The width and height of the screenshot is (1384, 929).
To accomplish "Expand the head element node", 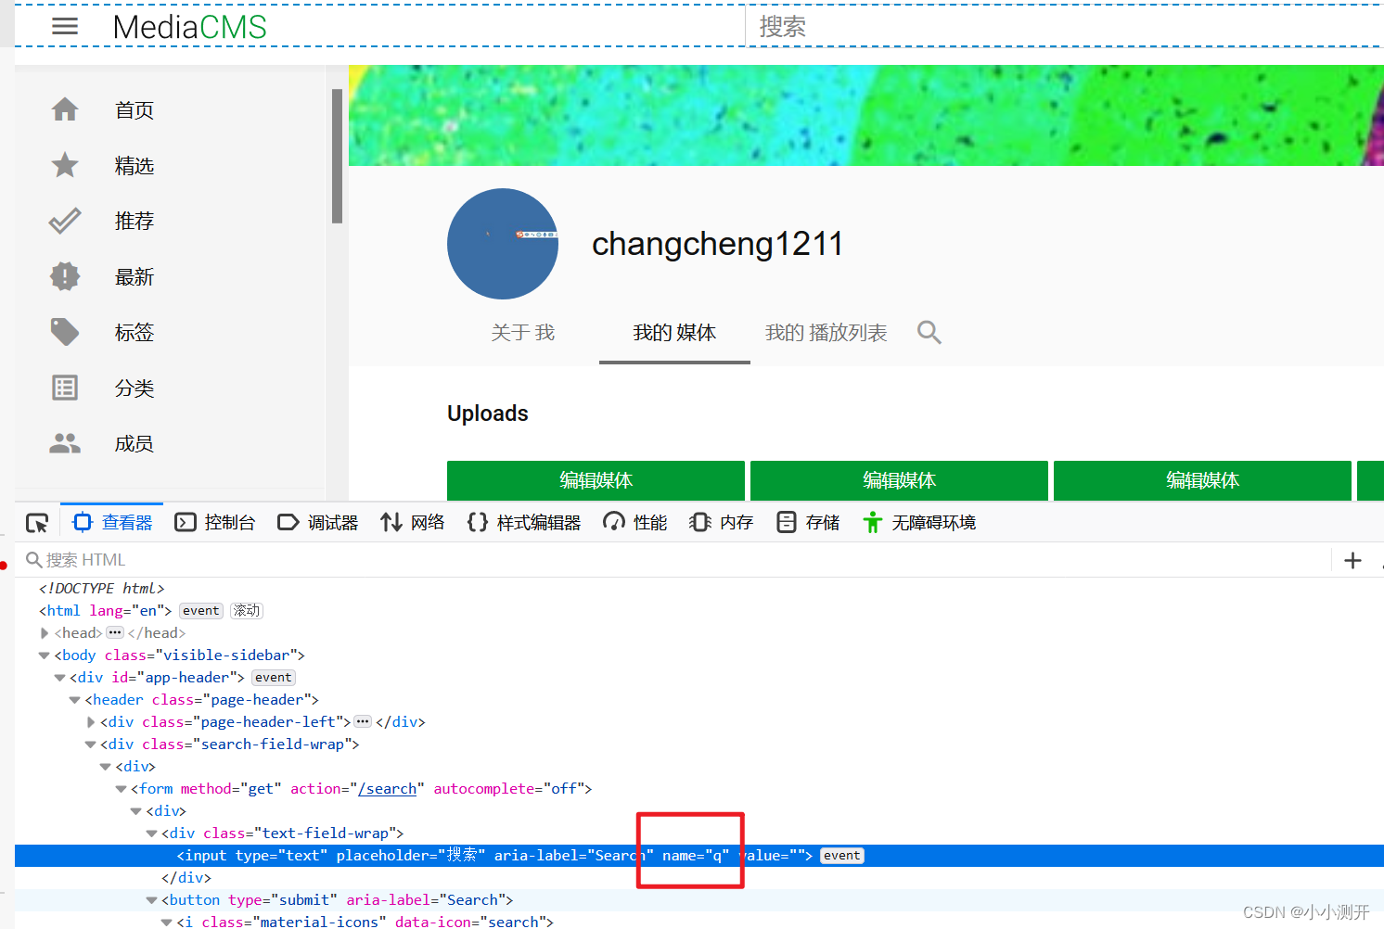I will 44,633.
